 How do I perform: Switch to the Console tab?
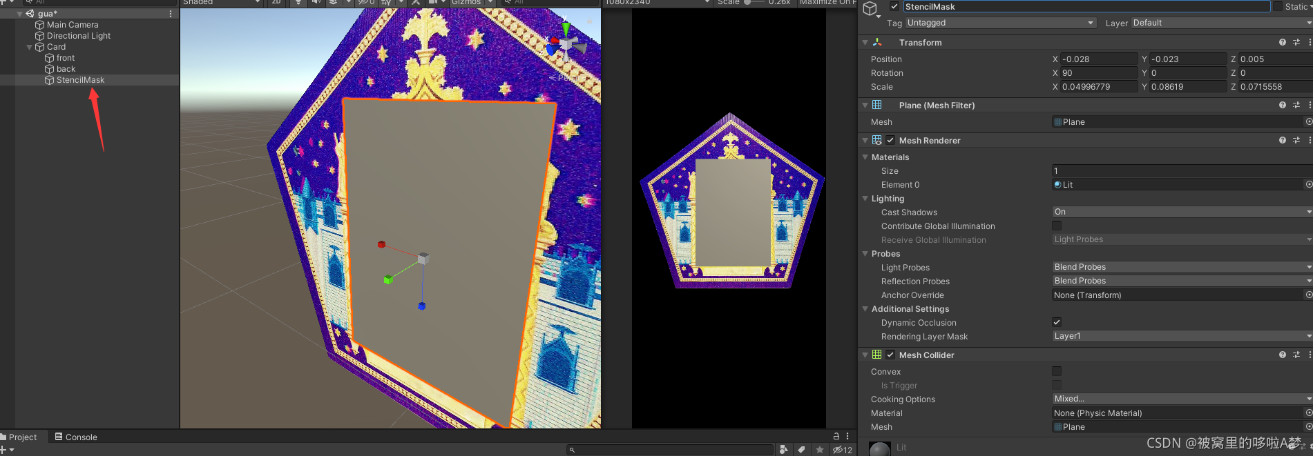(x=76, y=437)
